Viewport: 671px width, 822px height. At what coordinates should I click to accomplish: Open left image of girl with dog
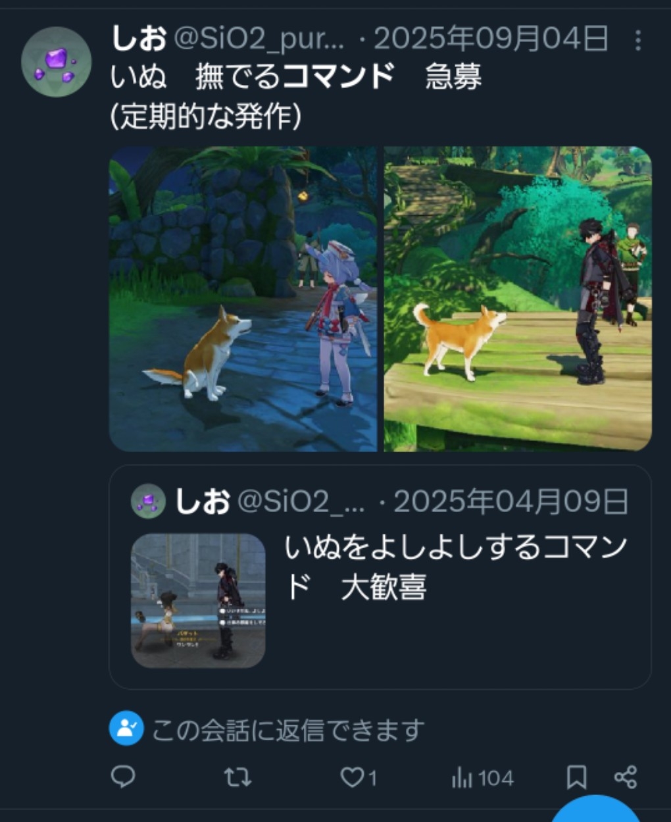243,299
